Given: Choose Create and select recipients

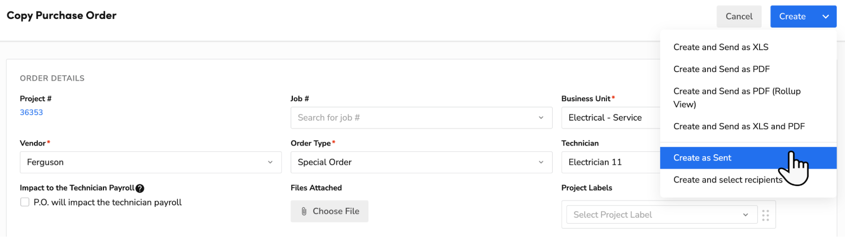Looking at the screenshot, I should pos(727,180).
